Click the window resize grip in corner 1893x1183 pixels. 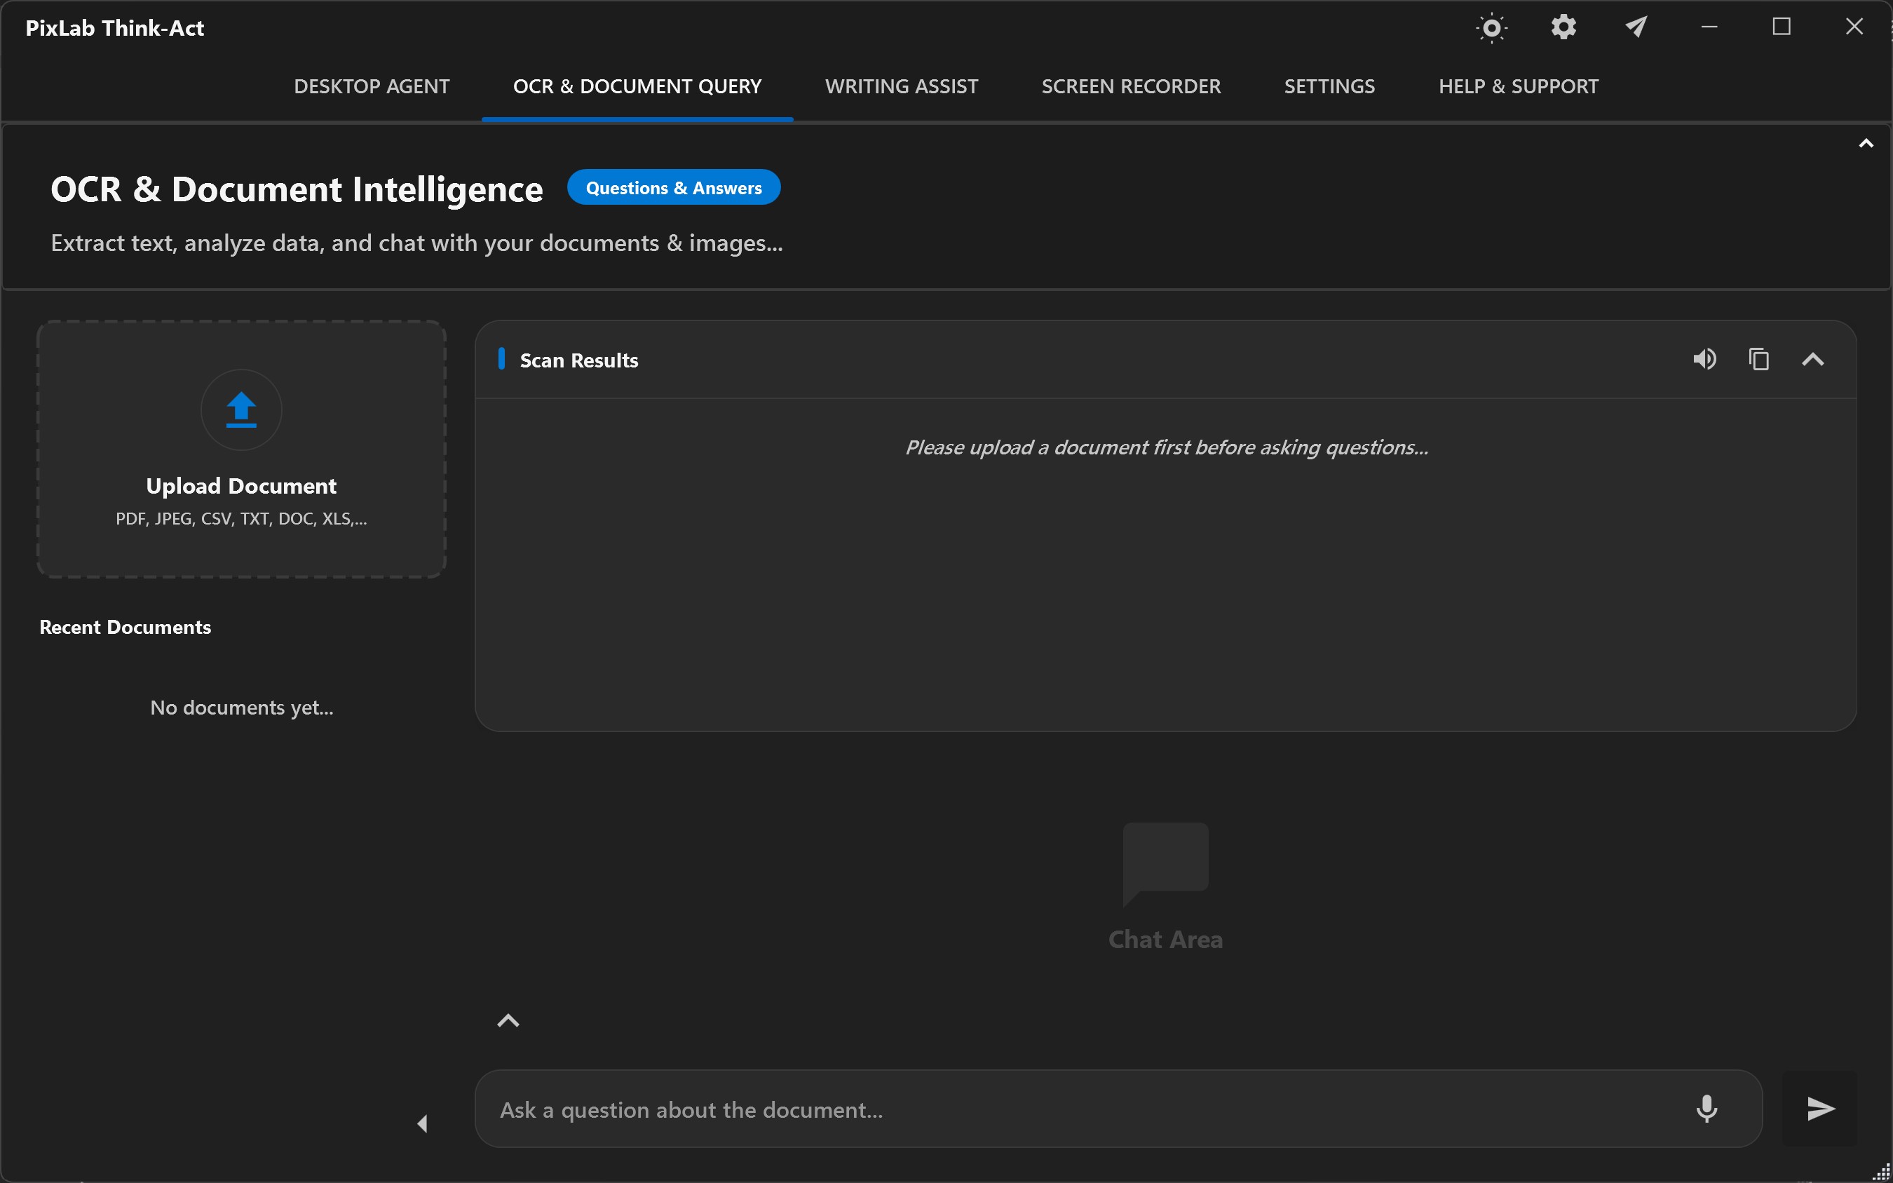click(x=1881, y=1172)
